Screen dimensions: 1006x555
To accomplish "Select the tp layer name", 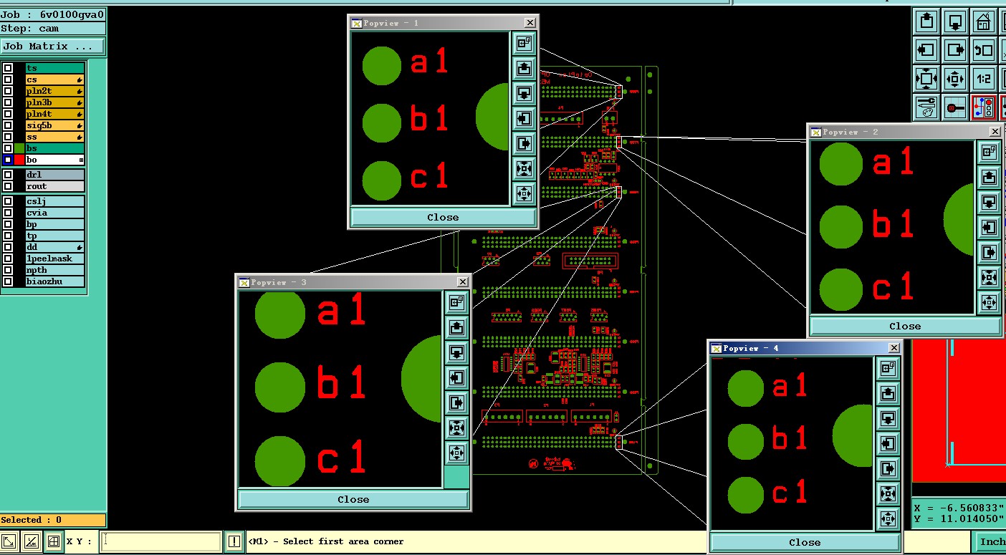I will click(55, 236).
